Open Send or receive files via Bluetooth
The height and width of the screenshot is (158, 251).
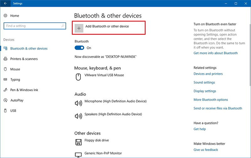point(218,108)
